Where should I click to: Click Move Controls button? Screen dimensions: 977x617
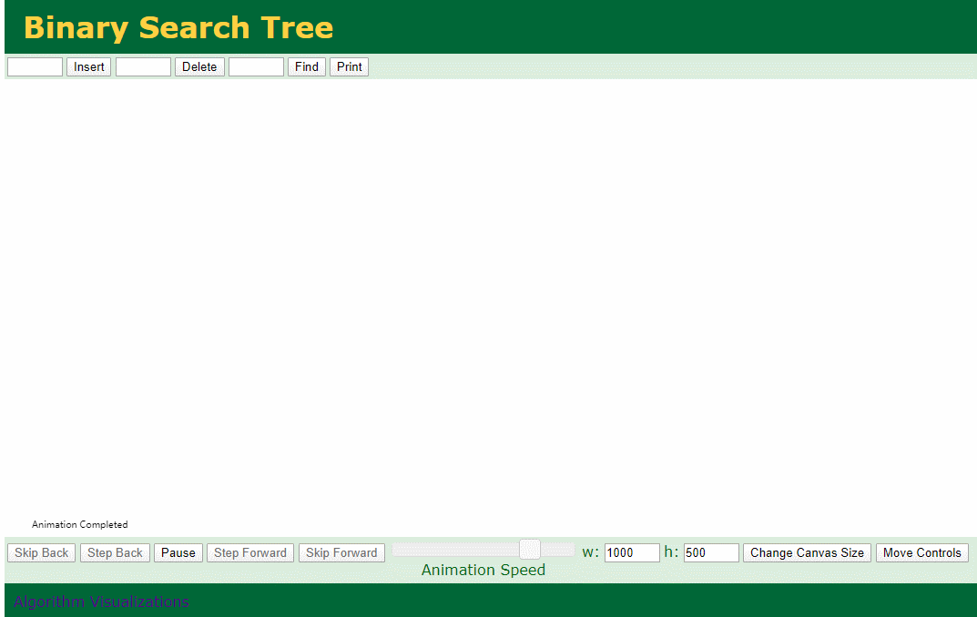coord(922,553)
